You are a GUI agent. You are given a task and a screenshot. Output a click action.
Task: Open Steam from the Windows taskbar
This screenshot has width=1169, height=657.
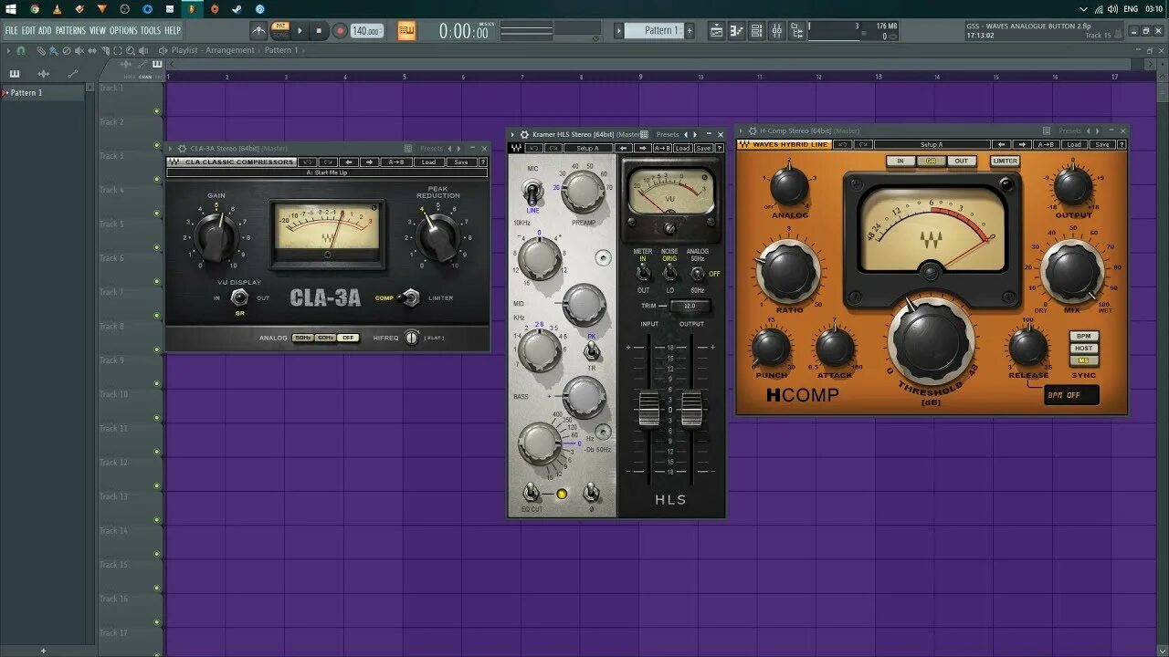tap(237, 9)
